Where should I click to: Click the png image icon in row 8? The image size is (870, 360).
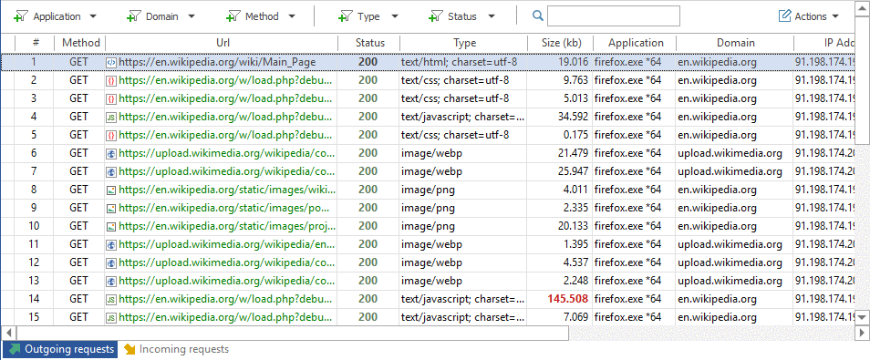click(111, 190)
